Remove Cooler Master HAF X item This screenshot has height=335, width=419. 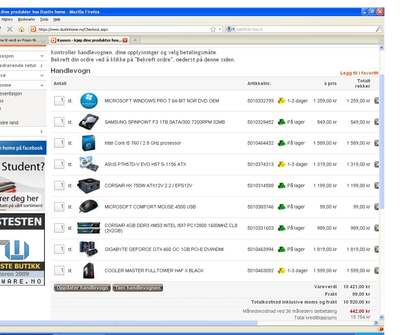pyautogui.click(x=377, y=271)
